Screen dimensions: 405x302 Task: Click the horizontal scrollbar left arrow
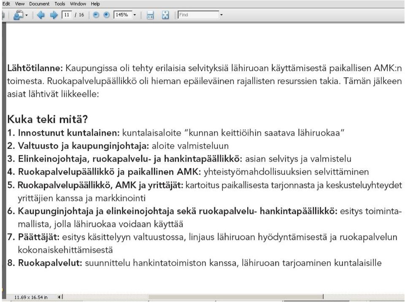click(59, 297)
